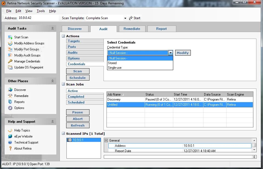Open the Scan Template dropdown
This screenshot has width=263, height=169.
click(125, 18)
